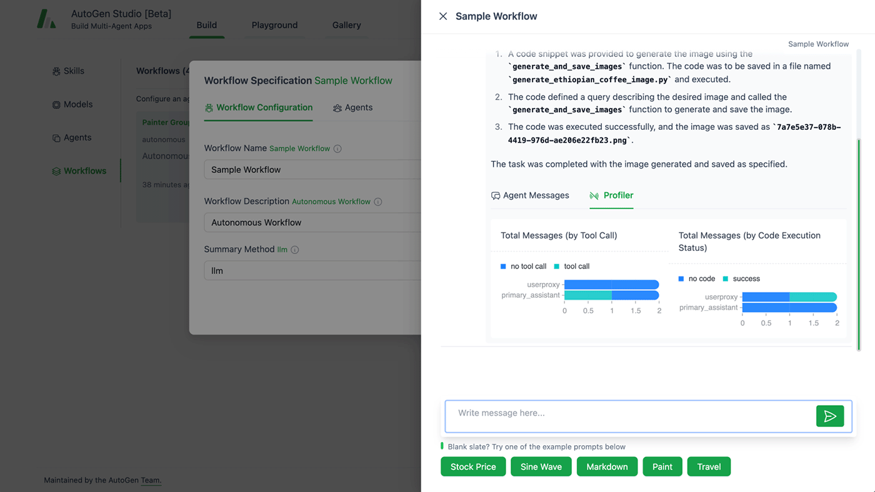875x492 pixels.
Task: Switch to the Playground tab
Action: (274, 25)
